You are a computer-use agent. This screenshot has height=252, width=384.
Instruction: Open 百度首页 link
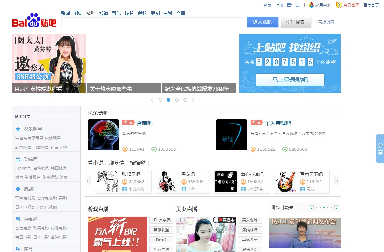point(371,5)
